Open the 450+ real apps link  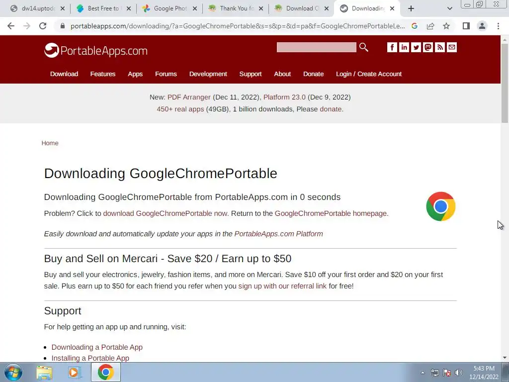coord(180,109)
